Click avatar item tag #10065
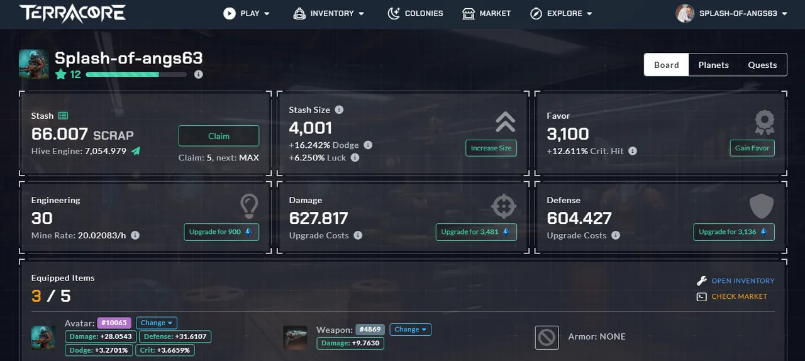Screen dimensions: 805x361 (114, 323)
